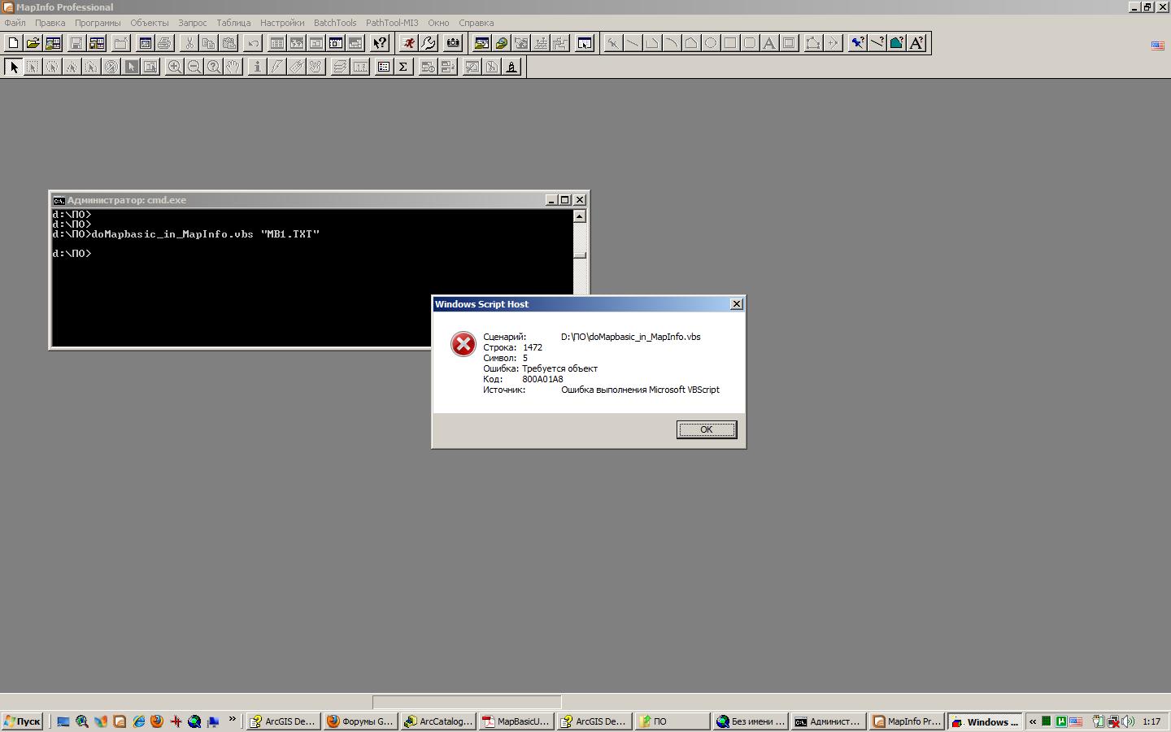Screen dimensions: 1171x732
Task: Open the PathTool-MI3 menu
Action: [392, 23]
